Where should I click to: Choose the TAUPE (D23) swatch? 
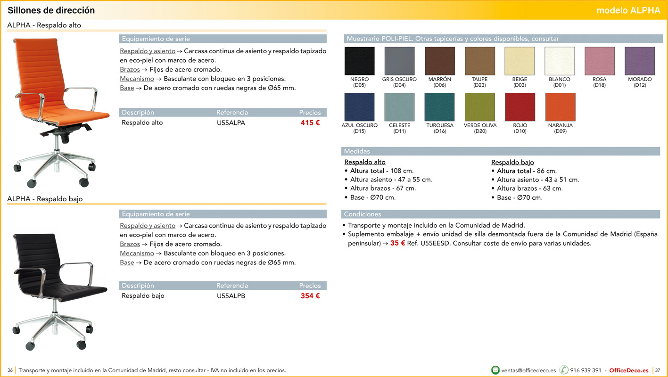pyautogui.click(x=480, y=61)
